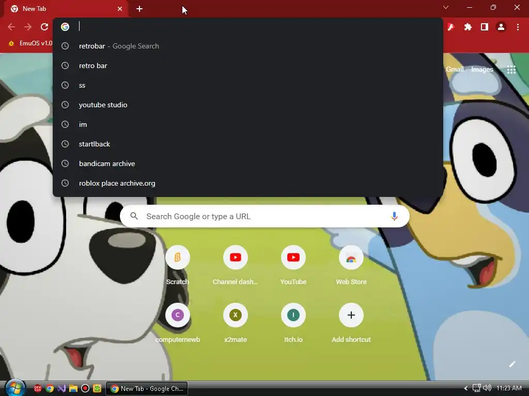This screenshot has height=396, width=529.
Task: Select the 'retro bar' suggestion
Action: 247,65
